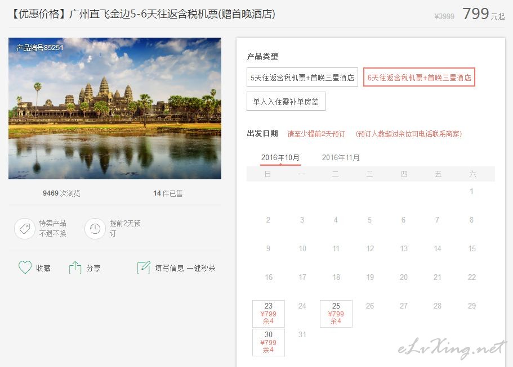Choose October 30 departure date ¥799
The image size is (513, 367).
(x=269, y=342)
